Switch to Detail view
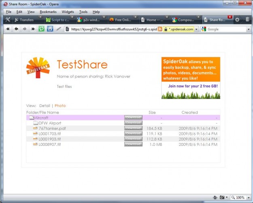Screen dimensions: 253x203 tap(45, 106)
